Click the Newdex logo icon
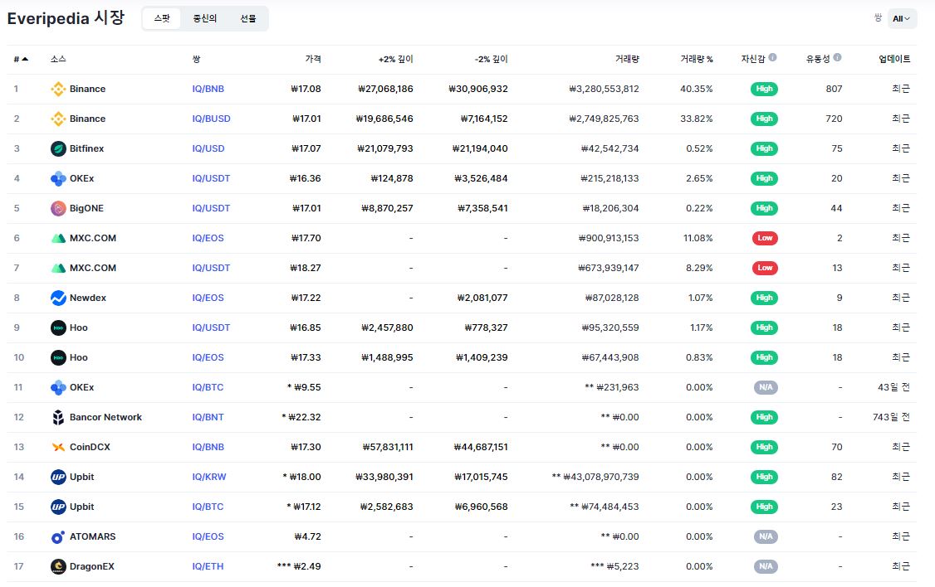Image resolution: width=935 pixels, height=587 pixels. [58, 298]
